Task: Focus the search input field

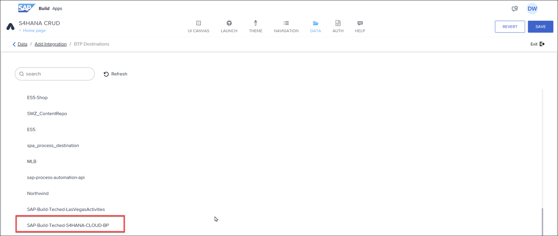Action: (x=55, y=74)
